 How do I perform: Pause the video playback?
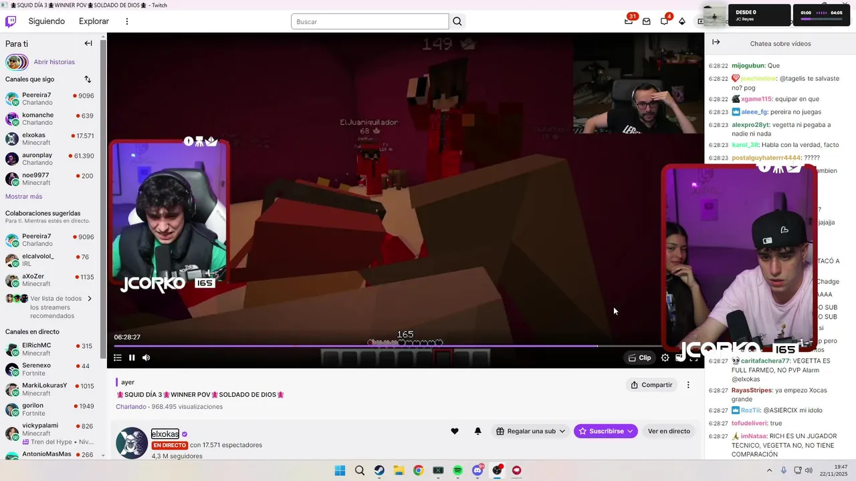[132, 357]
